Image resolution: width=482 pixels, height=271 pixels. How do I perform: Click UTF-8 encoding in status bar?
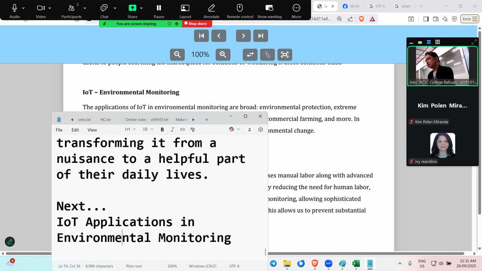click(234, 266)
